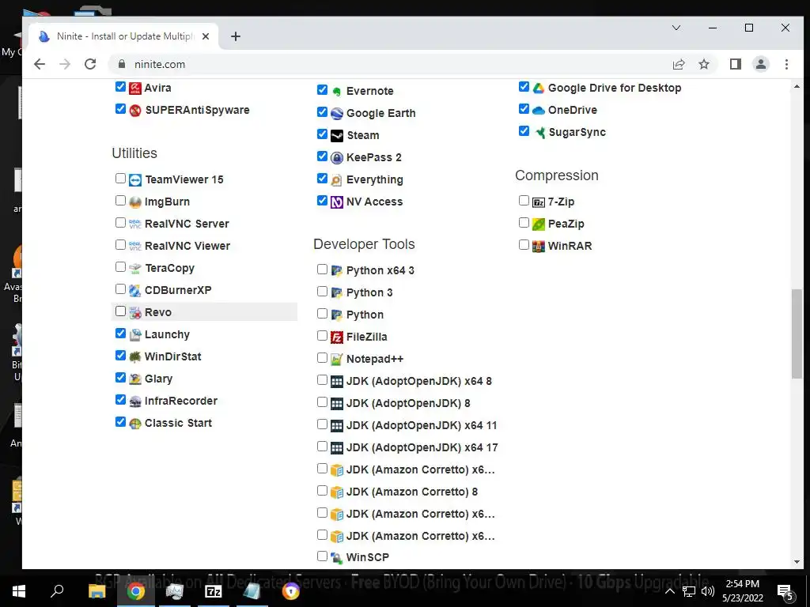
Task: Click the Google Earth globe icon
Action: click(x=337, y=114)
